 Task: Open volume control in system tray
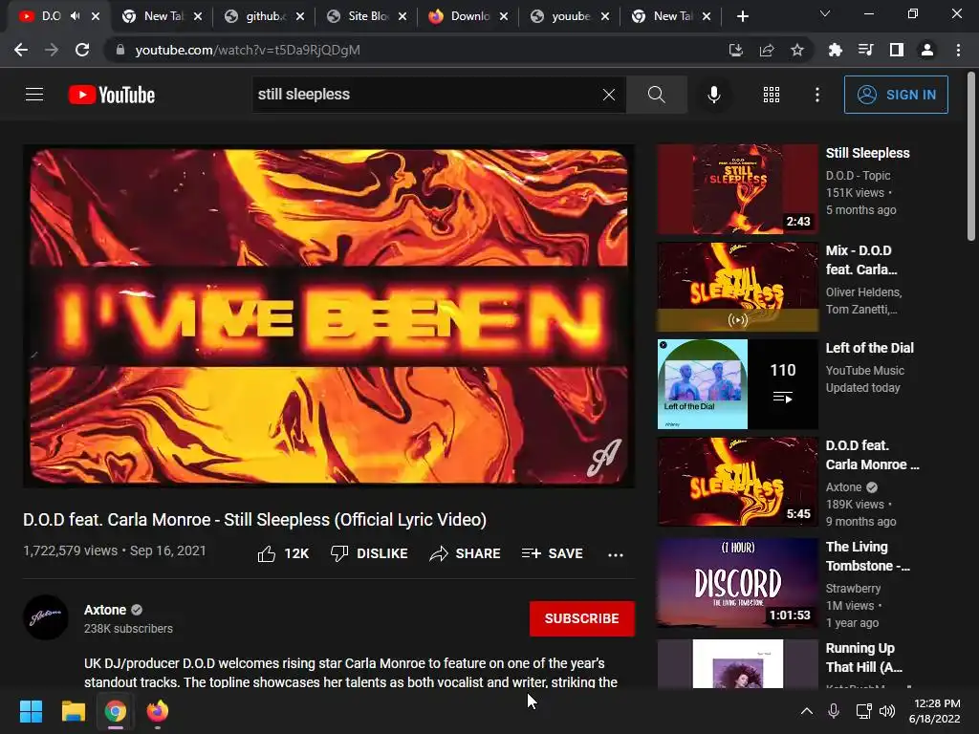point(887,710)
